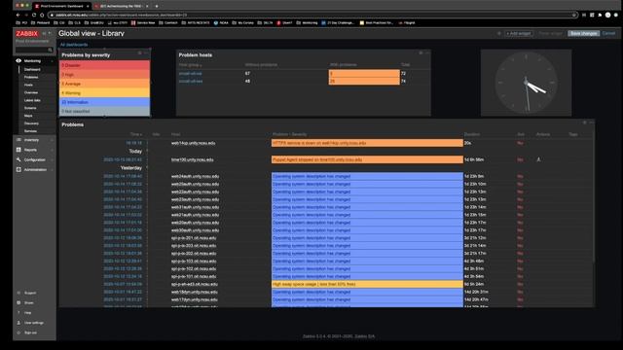Select Problems in the Monitoring submenu
The width and height of the screenshot is (623, 350).
pos(31,77)
